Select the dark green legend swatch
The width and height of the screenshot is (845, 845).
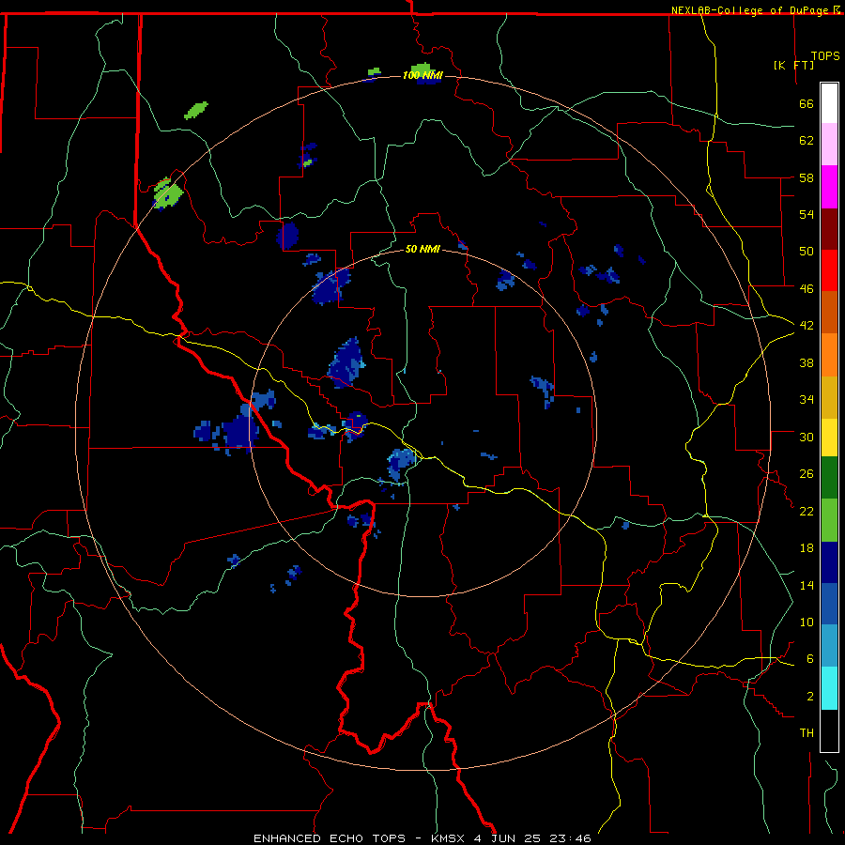[x=829, y=478]
